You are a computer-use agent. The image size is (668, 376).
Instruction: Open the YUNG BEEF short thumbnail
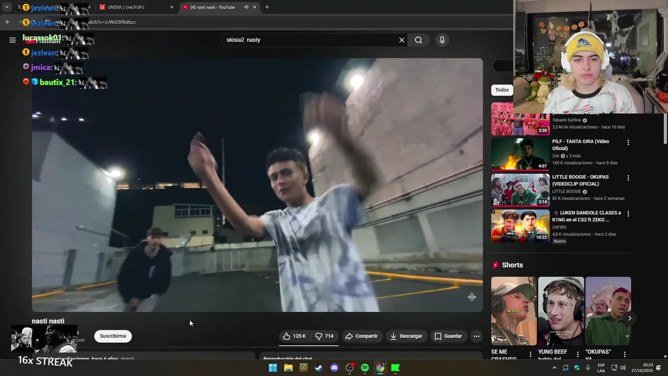click(x=561, y=311)
